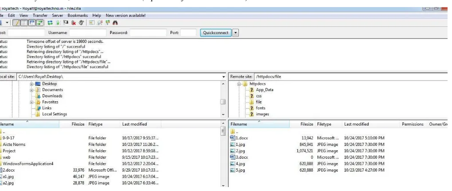Image resolution: width=452 pixels, height=191 pixels.
Task: Open the Server menu
Action: 57,15
